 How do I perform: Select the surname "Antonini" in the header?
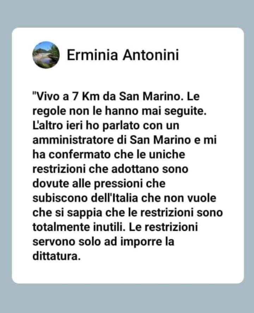coord(151,55)
